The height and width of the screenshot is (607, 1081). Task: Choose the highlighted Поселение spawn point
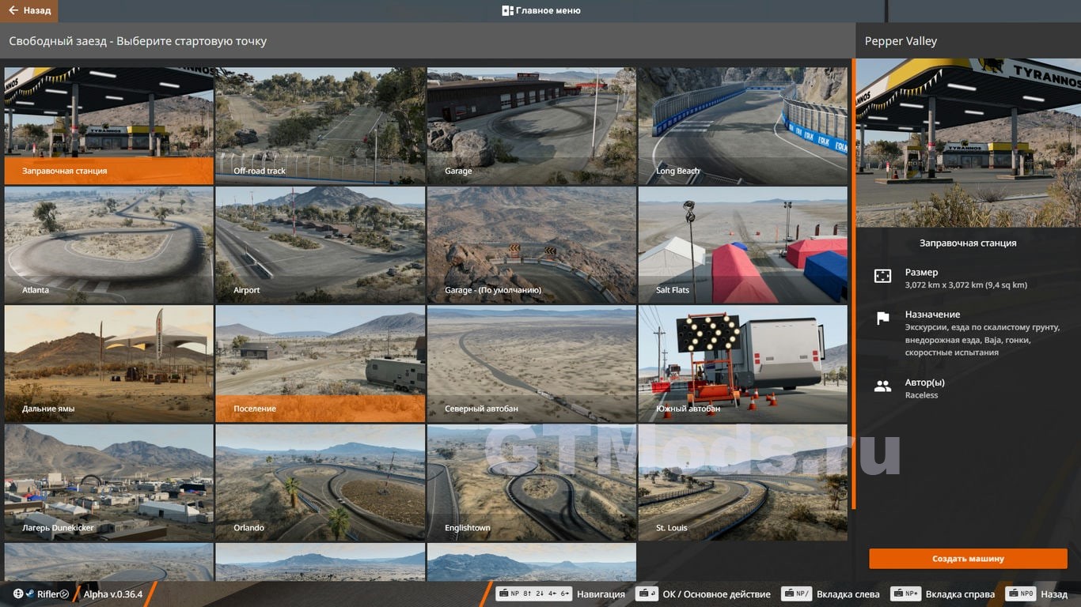pyautogui.click(x=320, y=364)
